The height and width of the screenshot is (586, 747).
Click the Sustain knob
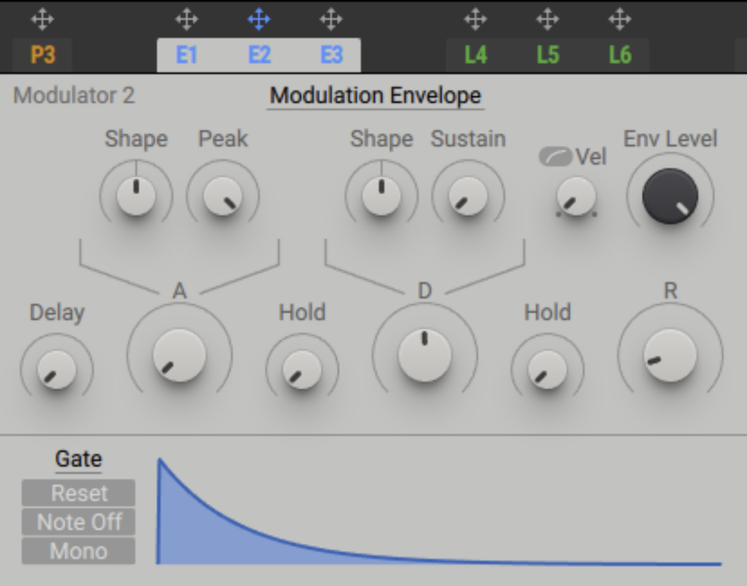[x=468, y=196]
